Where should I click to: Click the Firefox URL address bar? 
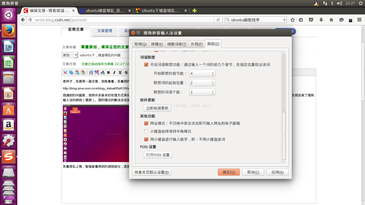[125, 20]
